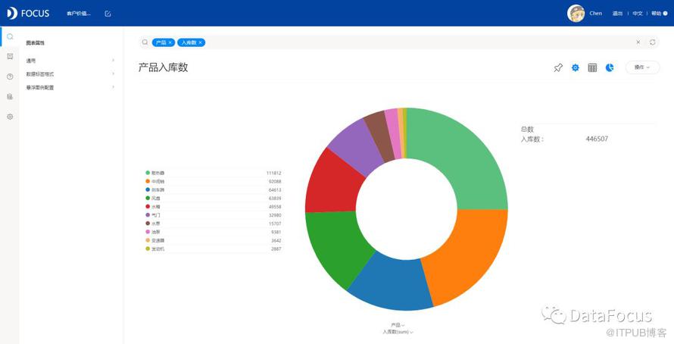Open the 操作 dropdown button
This screenshot has height=344, width=674.
click(642, 67)
